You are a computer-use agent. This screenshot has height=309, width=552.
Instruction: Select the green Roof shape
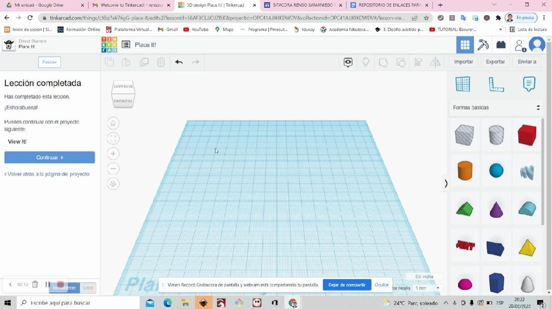click(x=465, y=209)
